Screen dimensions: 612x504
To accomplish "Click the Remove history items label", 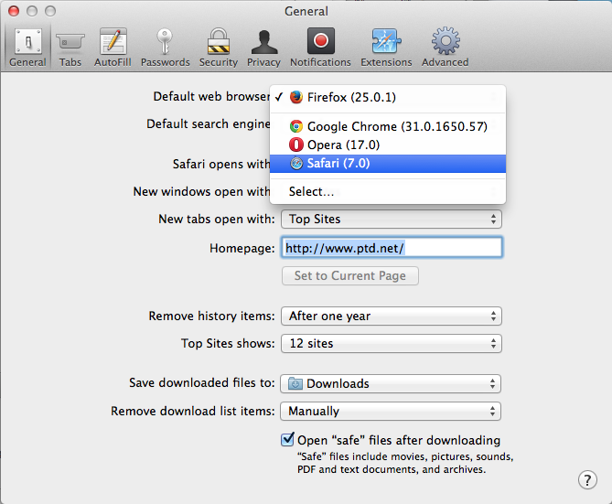I will click(x=211, y=316).
